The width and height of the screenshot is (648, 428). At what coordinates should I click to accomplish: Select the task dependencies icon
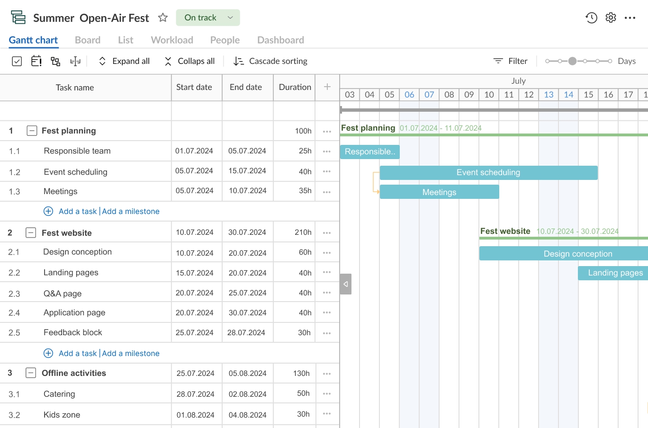55,61
